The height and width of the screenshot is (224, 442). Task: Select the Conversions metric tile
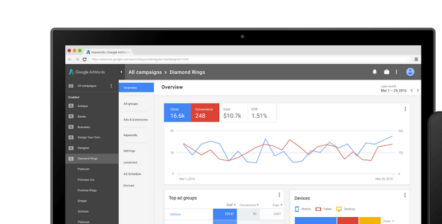click(205, 113)
